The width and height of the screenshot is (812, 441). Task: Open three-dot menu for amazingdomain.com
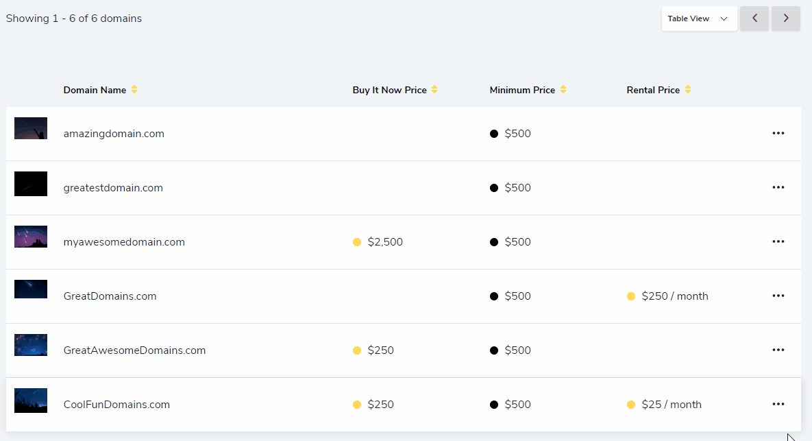pos(778,134)
